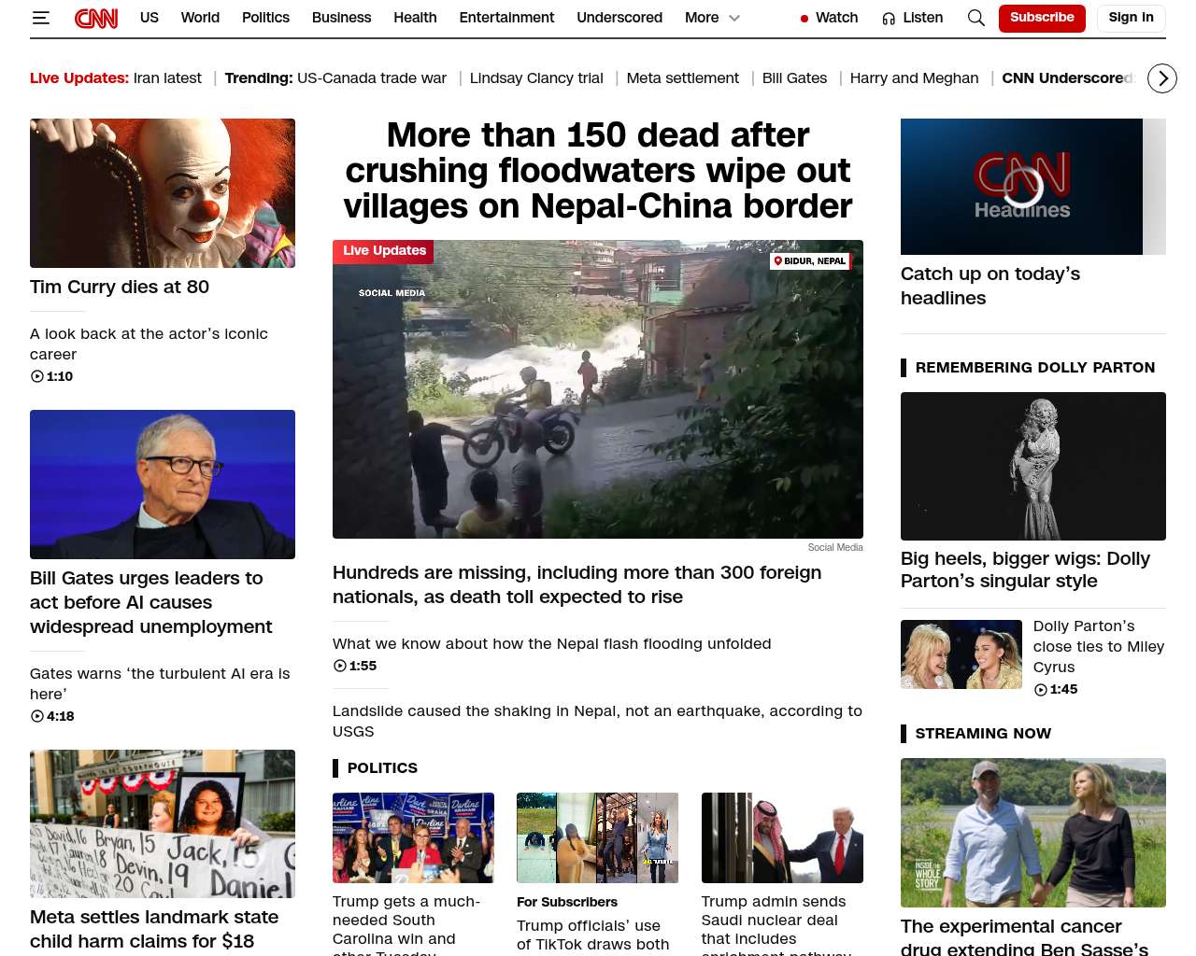The height and width of the screenshot is (956, 1196).
Task: Open Catch up on today's headlines link
Action: 990,287
